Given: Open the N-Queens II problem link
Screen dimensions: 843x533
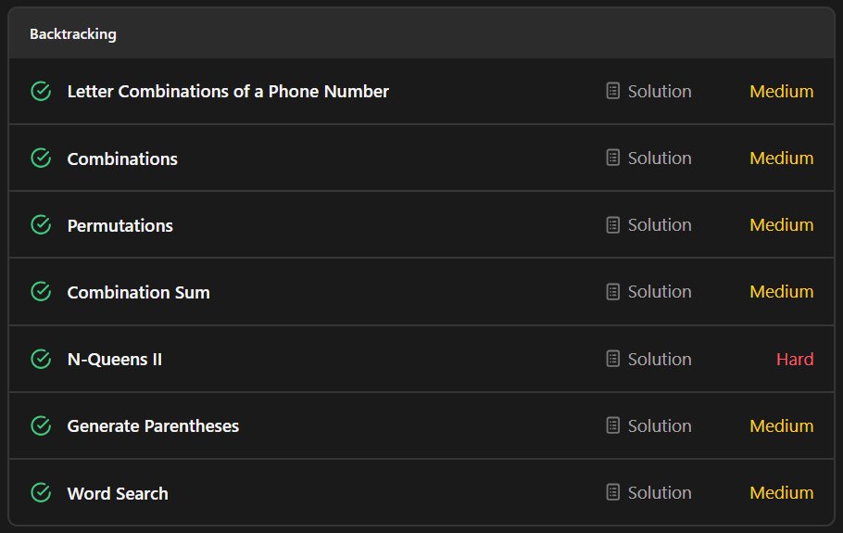Looking at the screenshot, I should click(115, 360).
